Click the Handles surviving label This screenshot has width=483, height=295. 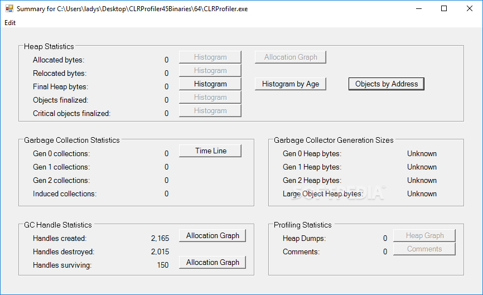pyautogui.click(x=62, y=265)
